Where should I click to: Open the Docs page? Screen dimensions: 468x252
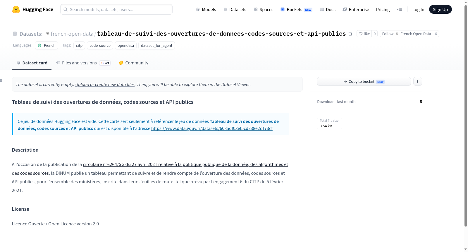(x=328, y=10)
